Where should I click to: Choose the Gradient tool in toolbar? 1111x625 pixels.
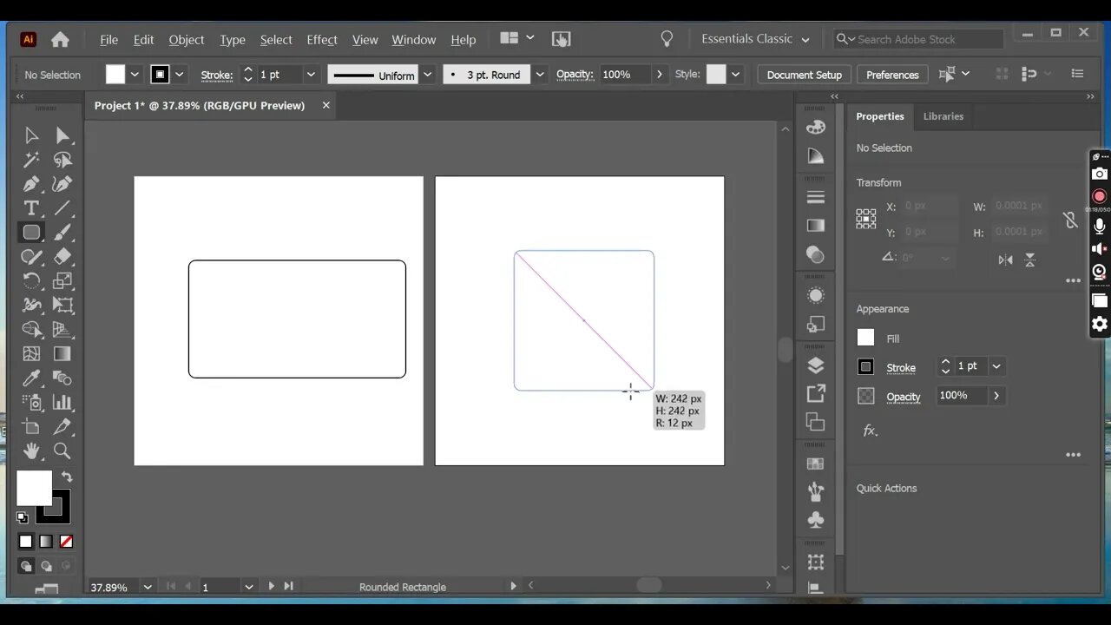coord(62,354)
